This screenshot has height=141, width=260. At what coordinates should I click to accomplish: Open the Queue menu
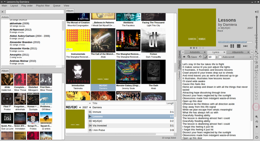coord(57,6)
